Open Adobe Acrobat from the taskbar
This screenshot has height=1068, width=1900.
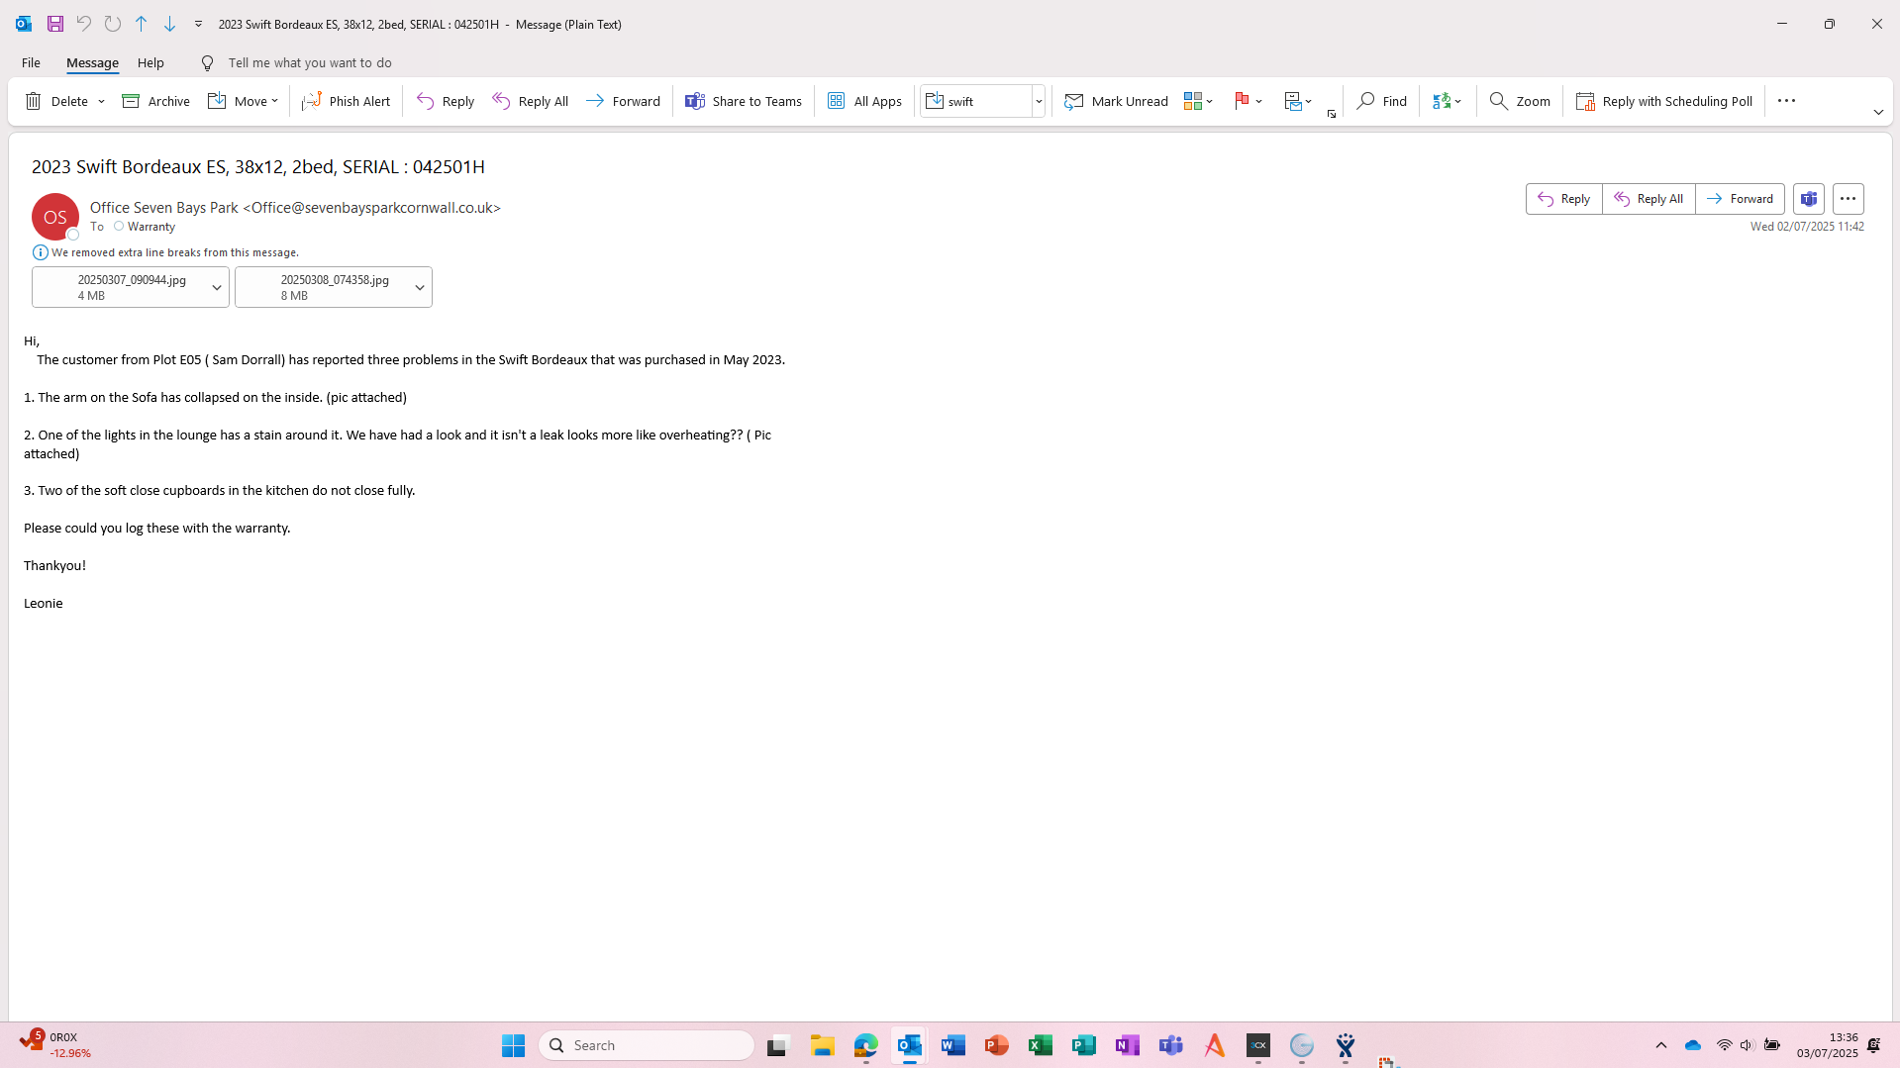coord(1214,1045)
